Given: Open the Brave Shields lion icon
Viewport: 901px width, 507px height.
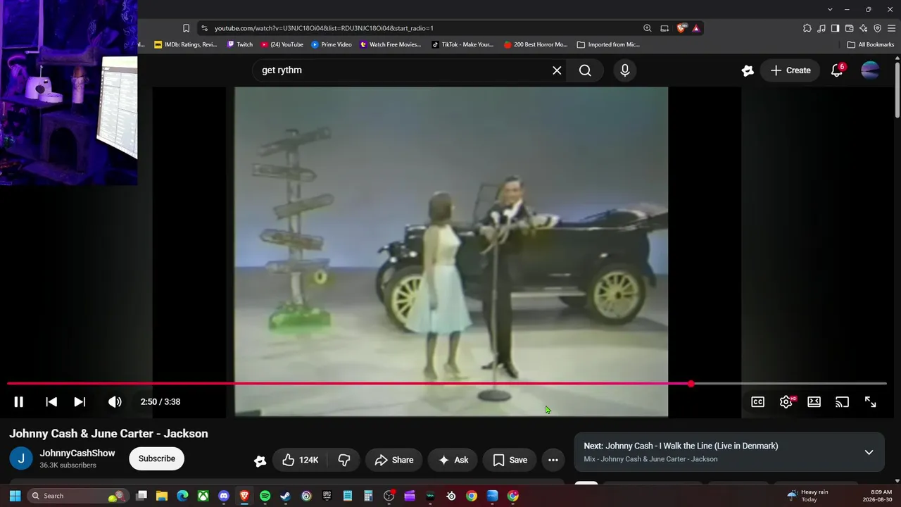Looking at the screenshot, I should [x=681, y=28].
